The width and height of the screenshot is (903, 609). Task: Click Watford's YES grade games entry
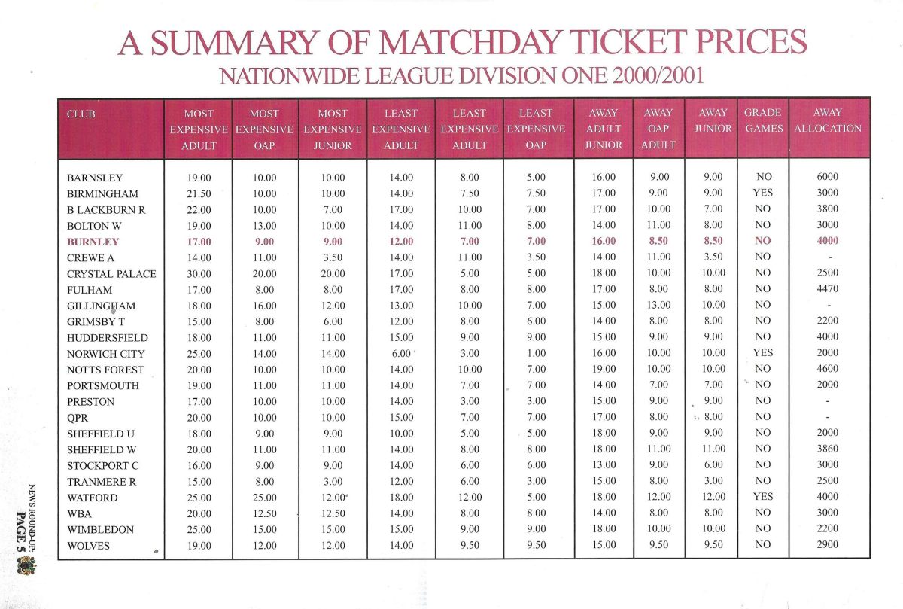click(763, 498)
